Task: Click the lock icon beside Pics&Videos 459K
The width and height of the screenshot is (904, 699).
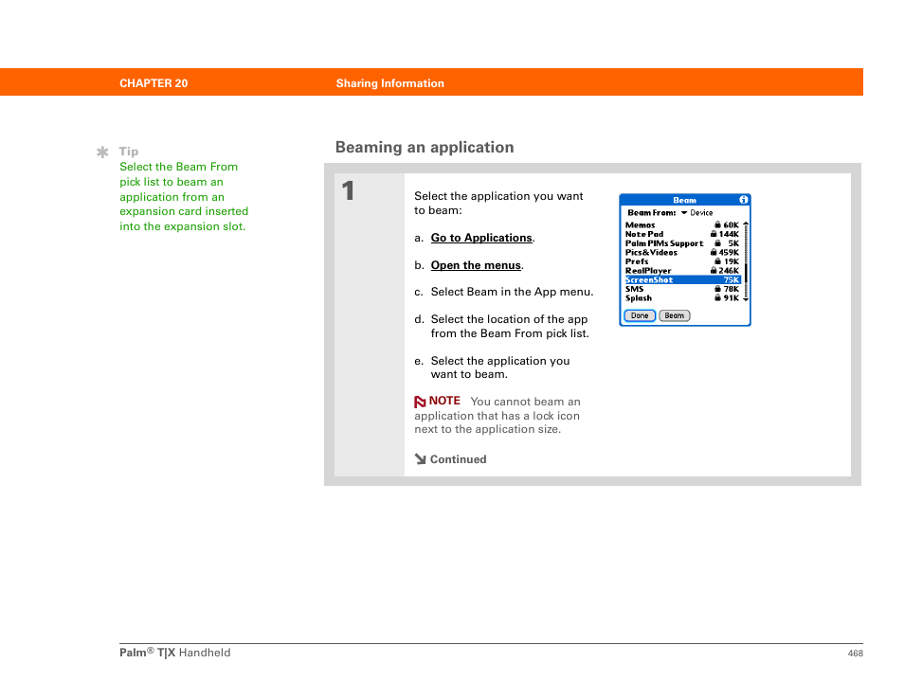Action: [x=714, y=252]
